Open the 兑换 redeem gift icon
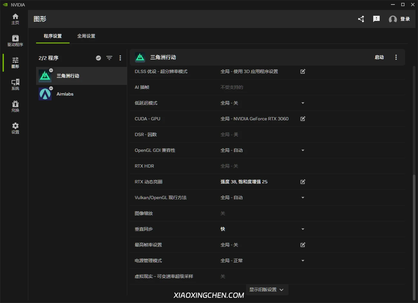418x303 pixels. pyautogui.click(x=15, y=106)
